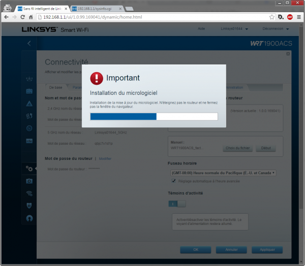Image resolution: width=305 pixels, height=266 pixels.
Task: Click the firmware installation progress bar
Action: pyautogui.click(x=154, y=116)
